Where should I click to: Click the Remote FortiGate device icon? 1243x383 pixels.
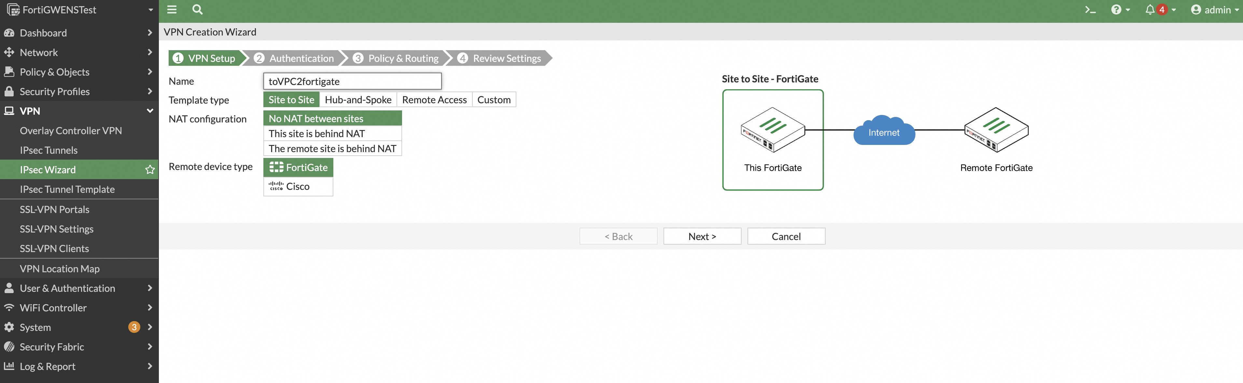[996, 130]
